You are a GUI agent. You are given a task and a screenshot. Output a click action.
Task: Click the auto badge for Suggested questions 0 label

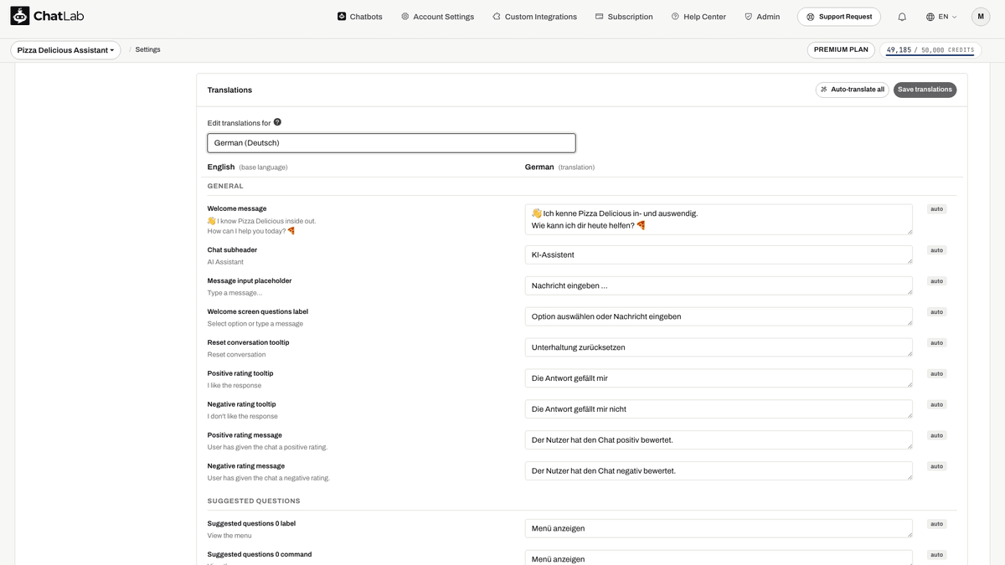click(x=936, y=524)
